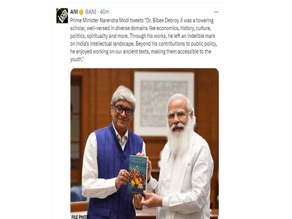
Task: Click the final word 'youth.' of the tweet
Action: (x=76, y=60)
